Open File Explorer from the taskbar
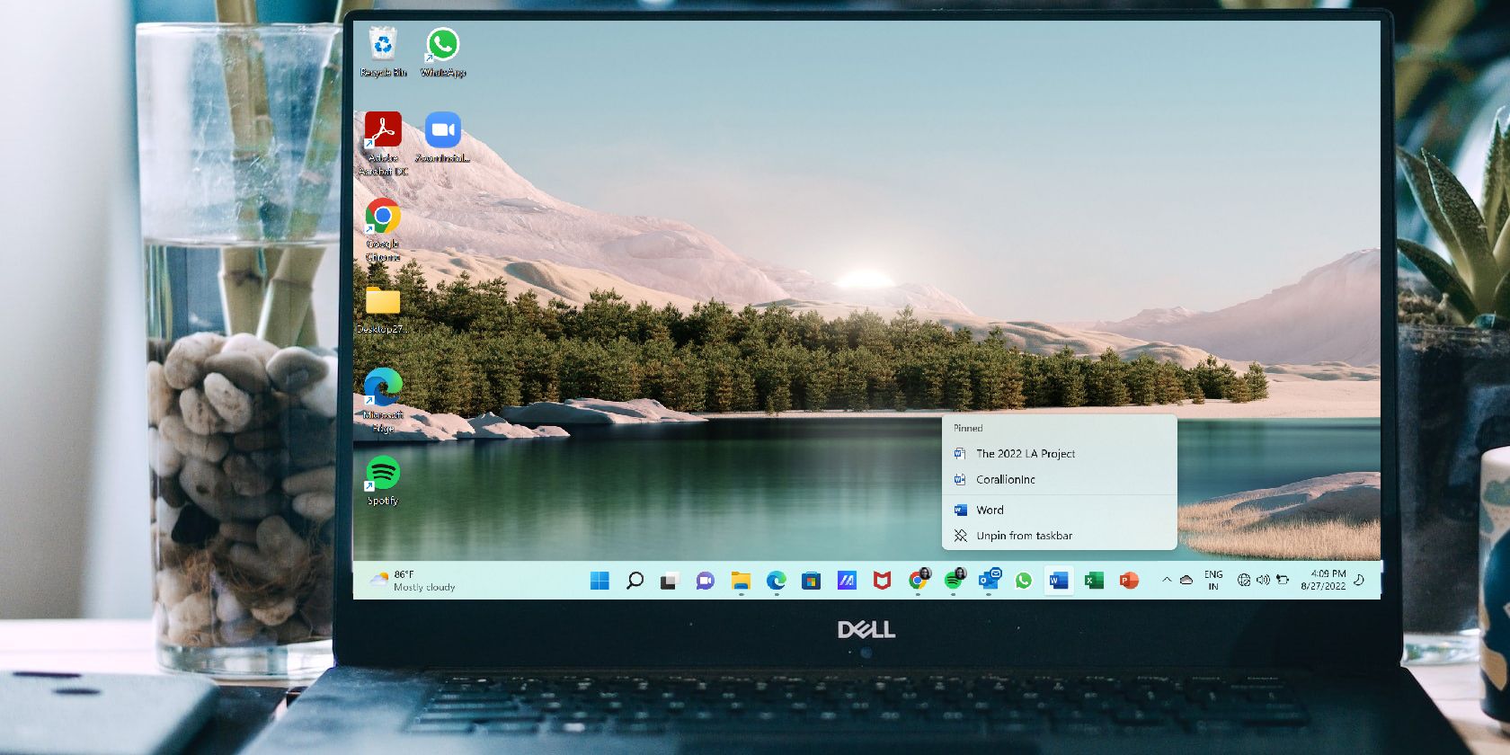This screenshot has height=755, width=1510. click(741, 581)
